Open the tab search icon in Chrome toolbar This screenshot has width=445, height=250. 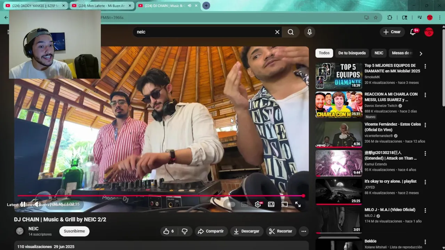(x=405, y=17)
